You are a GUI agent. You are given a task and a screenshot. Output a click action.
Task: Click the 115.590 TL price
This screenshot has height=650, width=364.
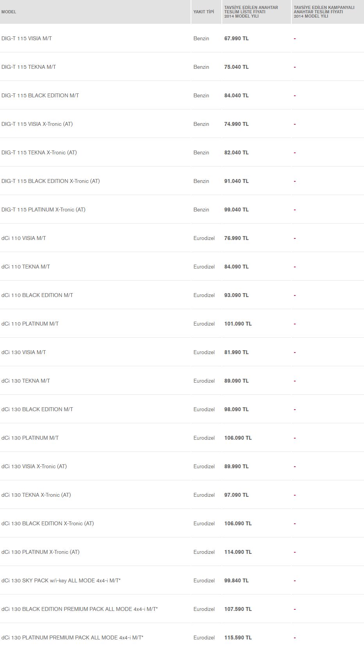click(238, 637)
